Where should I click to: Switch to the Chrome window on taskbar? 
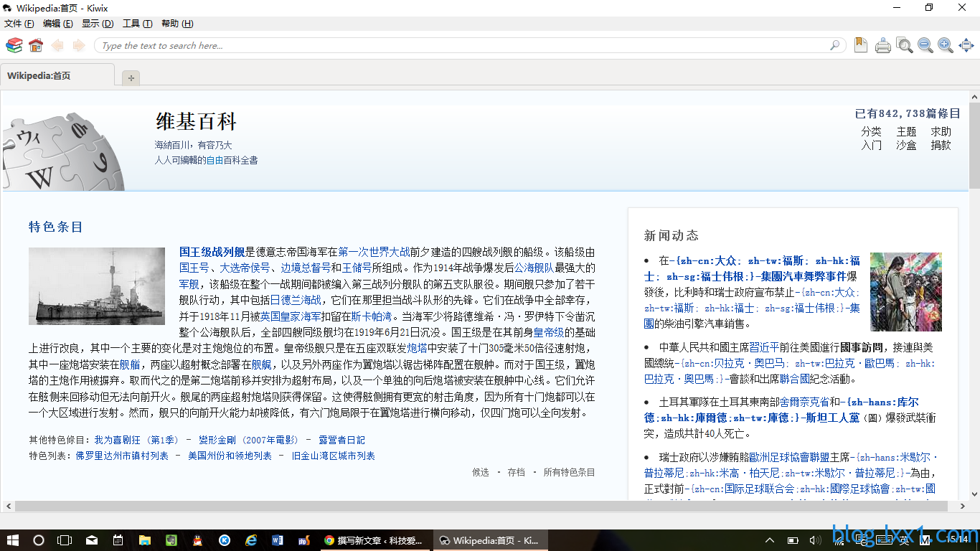point(376,540)
